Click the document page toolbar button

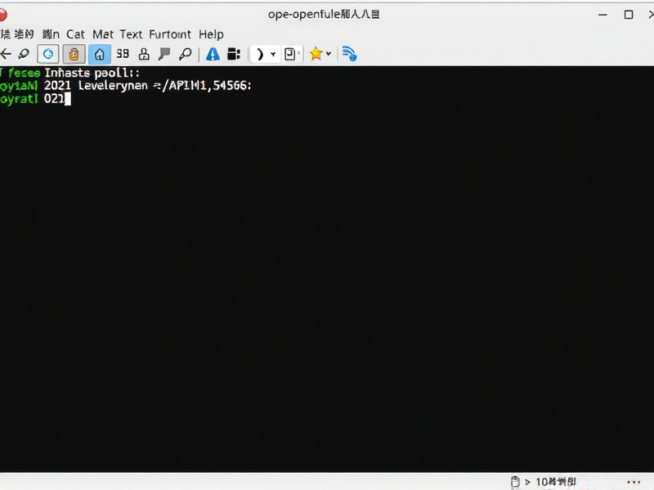tap(290, 54)
